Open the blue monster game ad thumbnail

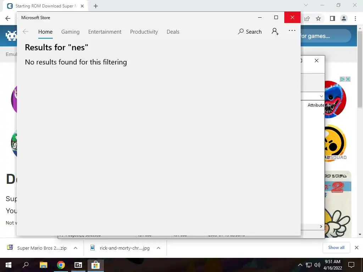coord(335,100)
